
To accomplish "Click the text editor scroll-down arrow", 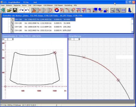I will (x=132, y=32).
